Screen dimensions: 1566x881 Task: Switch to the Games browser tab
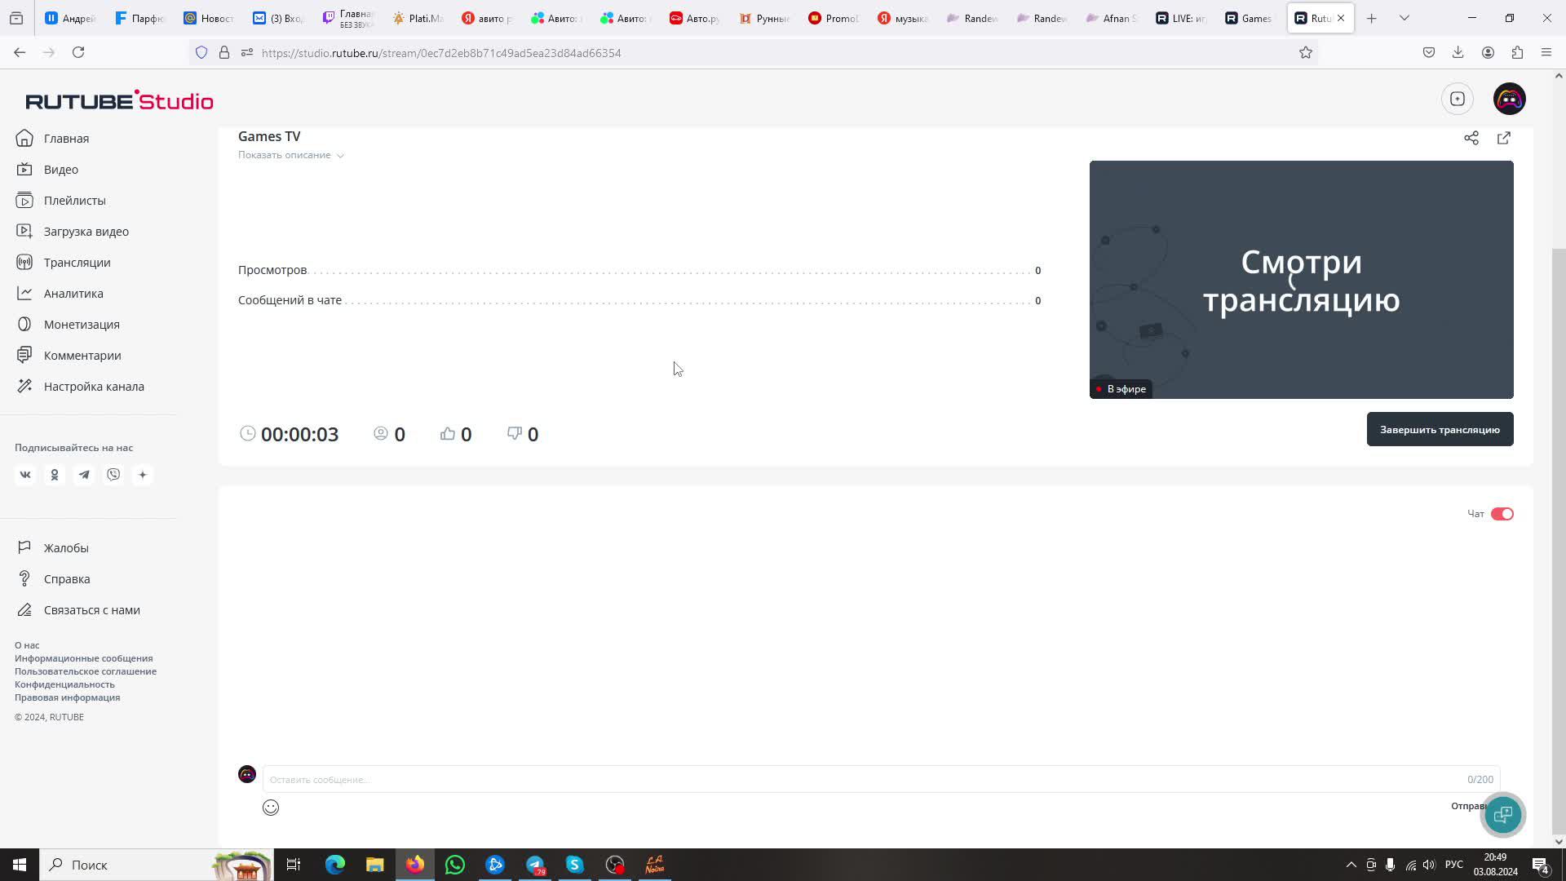pos(1248,18)
